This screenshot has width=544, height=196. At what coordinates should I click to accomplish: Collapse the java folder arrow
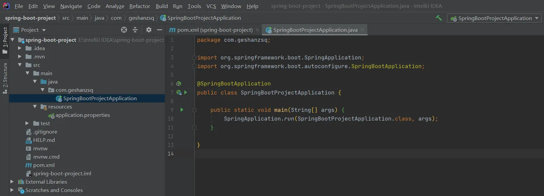pyautogui.click(x=35, y=82)
